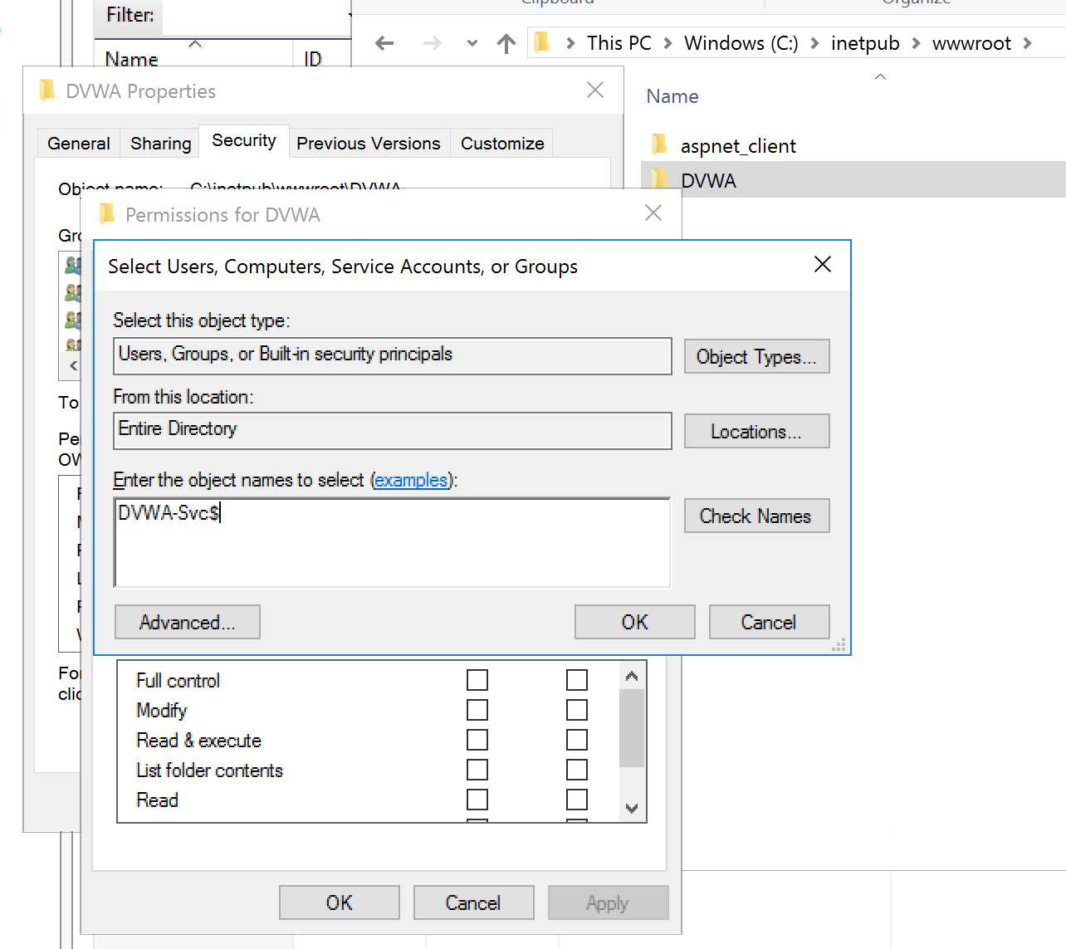Click OK in the Permissions for DVWA dialog
The height and width of the screenshot is (949, 1066).
point(340,903)
